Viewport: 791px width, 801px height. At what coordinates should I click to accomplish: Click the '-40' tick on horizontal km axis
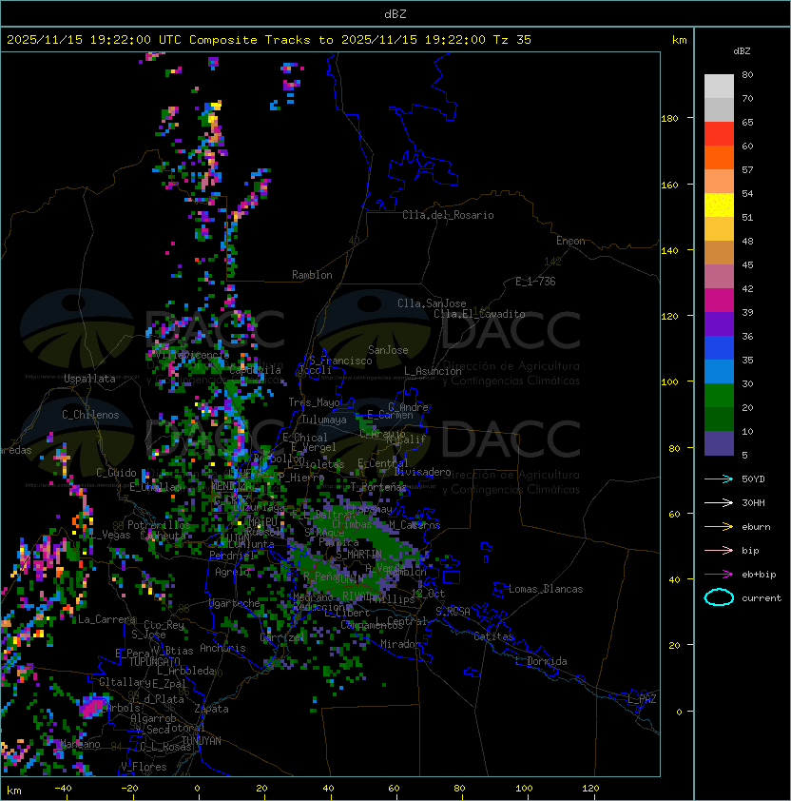64,789
